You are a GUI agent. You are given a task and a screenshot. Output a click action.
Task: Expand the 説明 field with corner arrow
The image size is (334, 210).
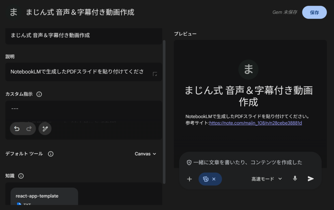(x=156, y=74)
